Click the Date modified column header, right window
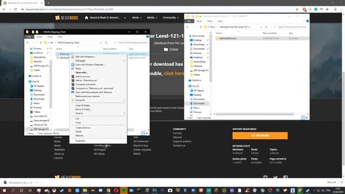This screenshot has width=345, height=194. point(270,33)
